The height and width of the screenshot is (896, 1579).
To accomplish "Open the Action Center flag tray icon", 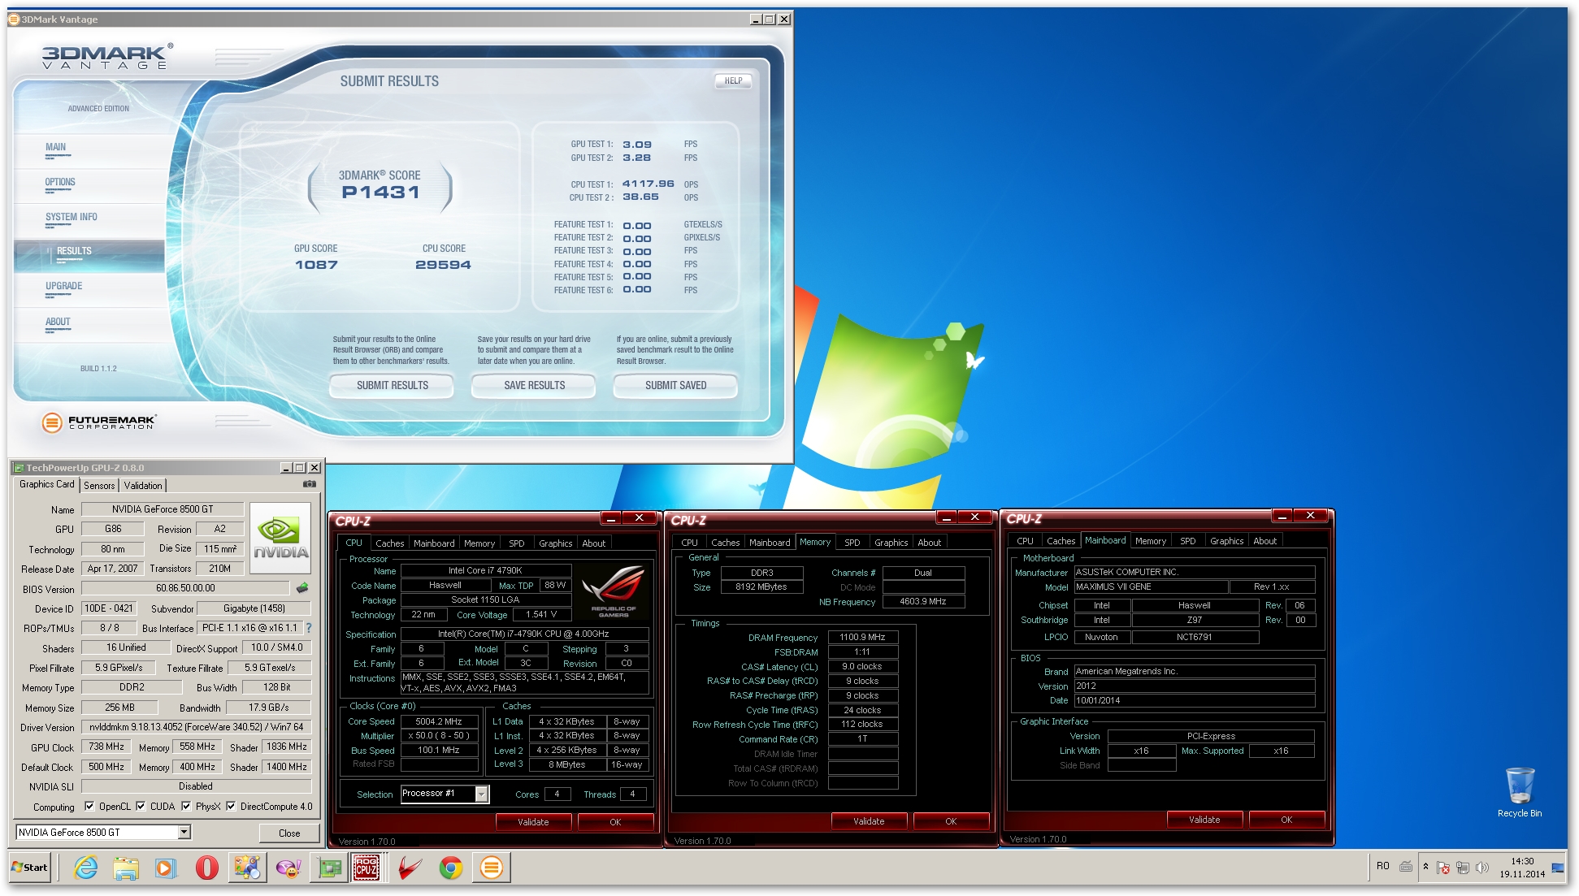I will tap(1442, 868).
